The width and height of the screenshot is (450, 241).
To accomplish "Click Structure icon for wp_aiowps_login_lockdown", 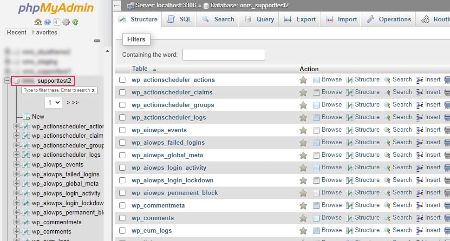I will (x=350, y=181).
